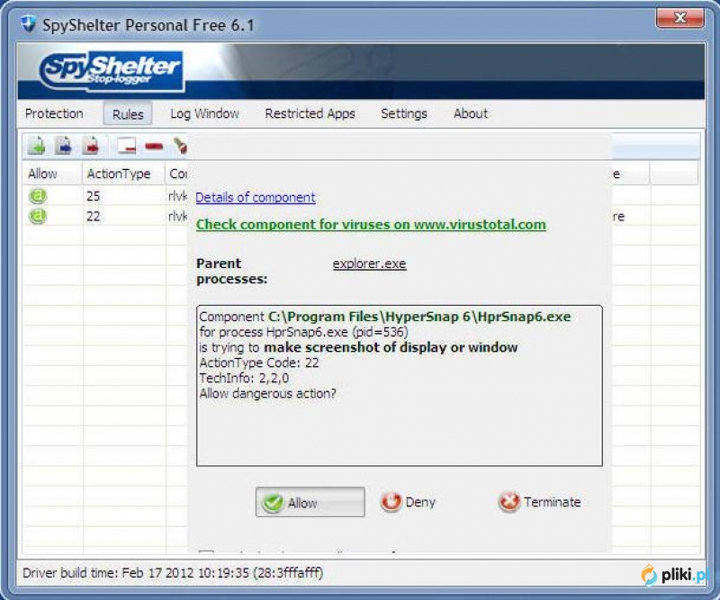This screenshot has height=600, width=720.
Task: Click the red minus remove-rule icon
Action: coord(154,147)
